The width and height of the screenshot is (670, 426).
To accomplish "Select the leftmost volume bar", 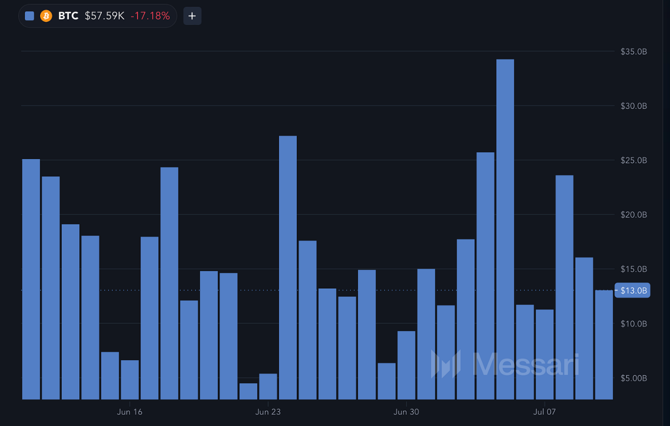I will [31, 279].
